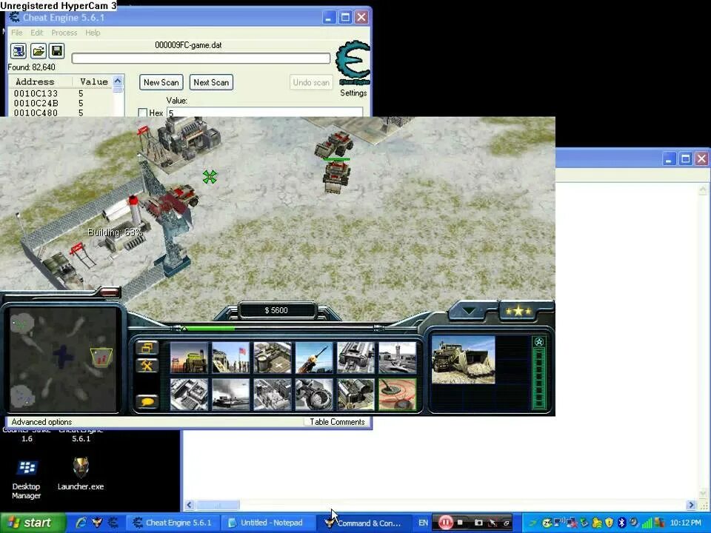Click the Cheat Engine scan progress bar
Viewport: 711px width, 533px height.
click(x=201, y=58)
